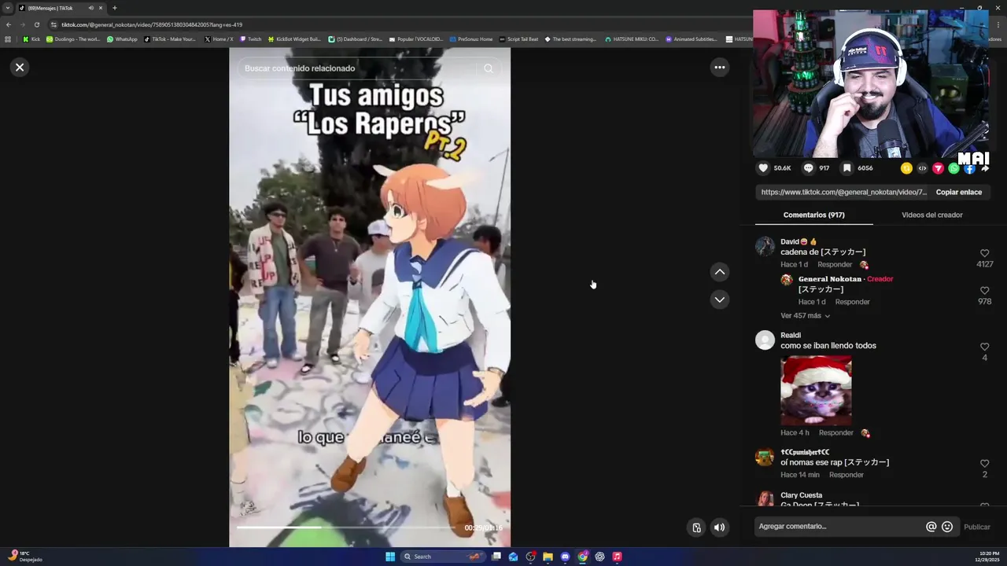Screen dimensions: 1007x566
Task: Focus the 'Agregar comentario...' input field
Action: (839, 527)
